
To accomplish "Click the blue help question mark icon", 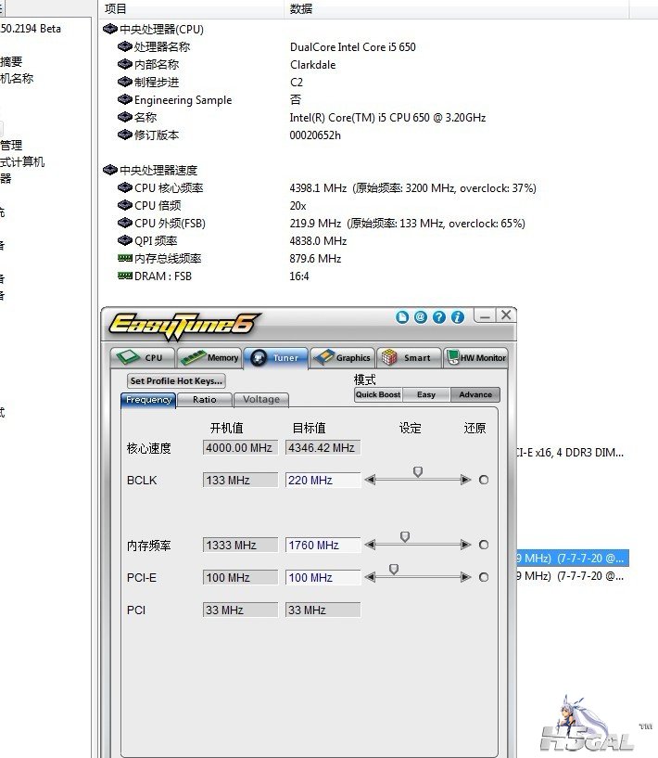I will [439, 316].
